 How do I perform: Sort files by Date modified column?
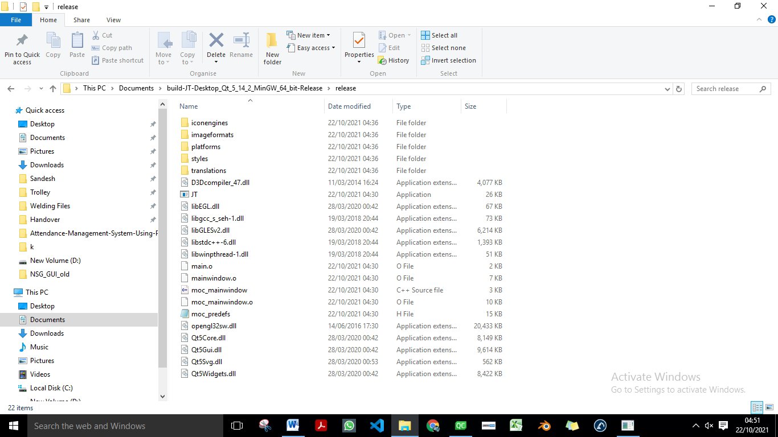(x=349, y=106)
